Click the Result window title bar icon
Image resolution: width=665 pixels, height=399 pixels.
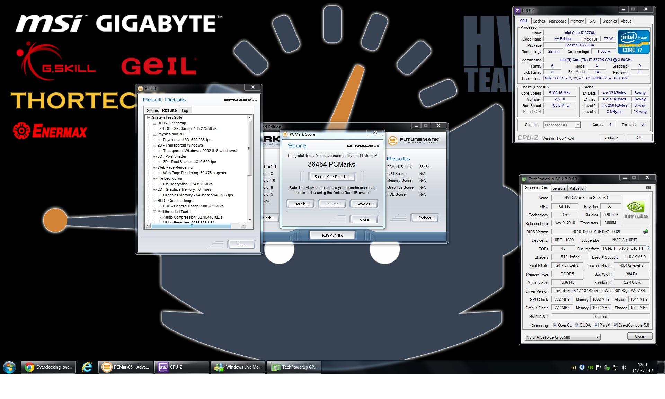pos(140,88)
